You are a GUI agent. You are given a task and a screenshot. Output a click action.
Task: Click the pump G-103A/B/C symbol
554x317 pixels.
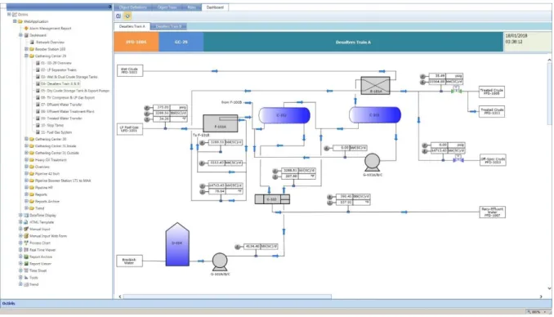[x=372, y=163]
